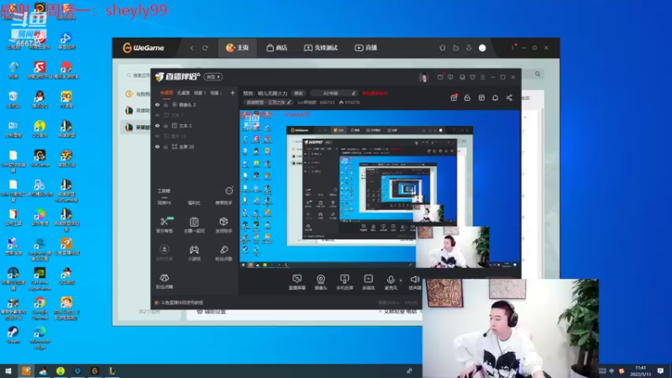Edit the game category field with pencil
This screenshot has width=672, height=378.
point(269,102)
